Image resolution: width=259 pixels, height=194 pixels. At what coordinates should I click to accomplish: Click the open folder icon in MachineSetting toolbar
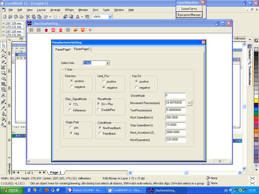point(75,30)
